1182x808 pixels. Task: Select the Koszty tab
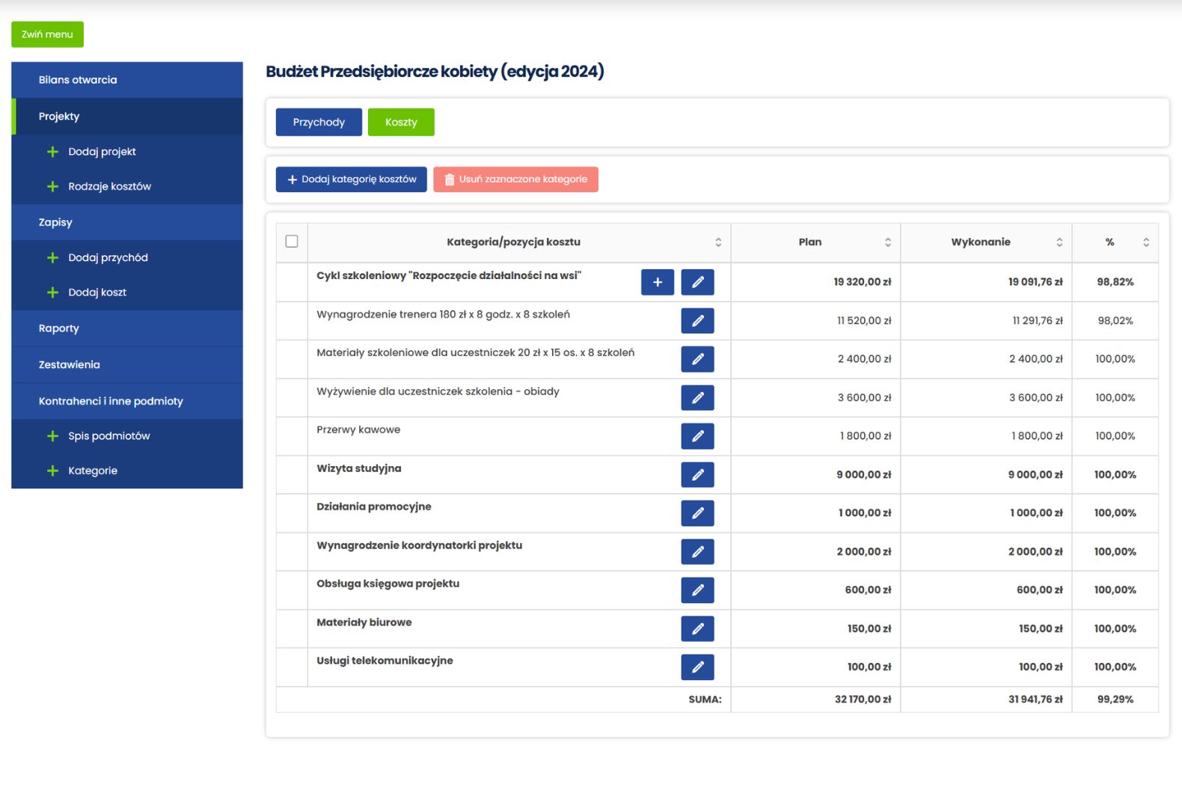pyautogui.click(x=401, y=122)
